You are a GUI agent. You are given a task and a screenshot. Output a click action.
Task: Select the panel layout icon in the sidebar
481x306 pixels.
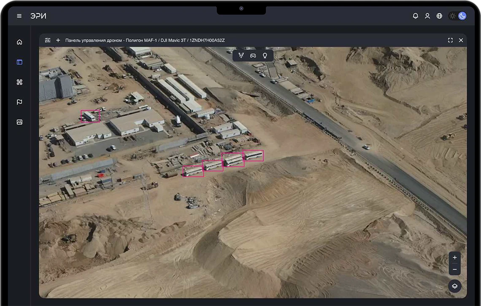tap(19, 62)
